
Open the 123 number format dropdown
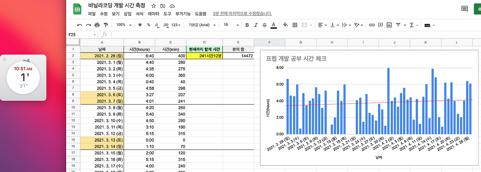tap(176, 25)
